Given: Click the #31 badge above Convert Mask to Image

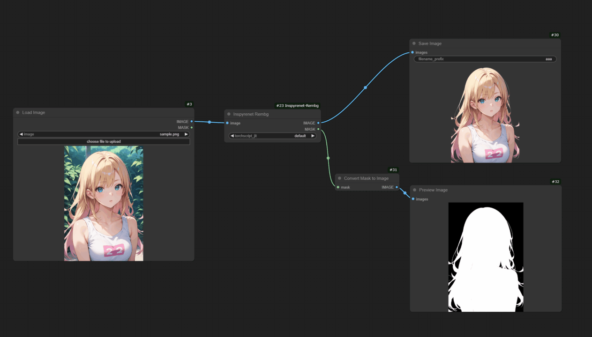Looking at the screenshot, I should point(393,170).
